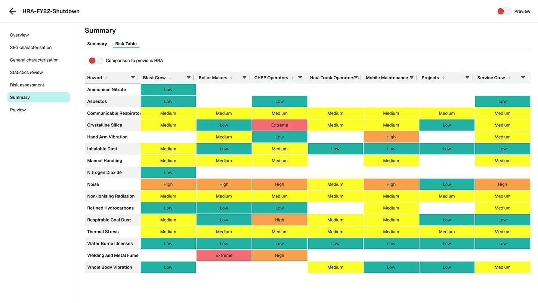Go to Statistics review page

pos(27,73)
